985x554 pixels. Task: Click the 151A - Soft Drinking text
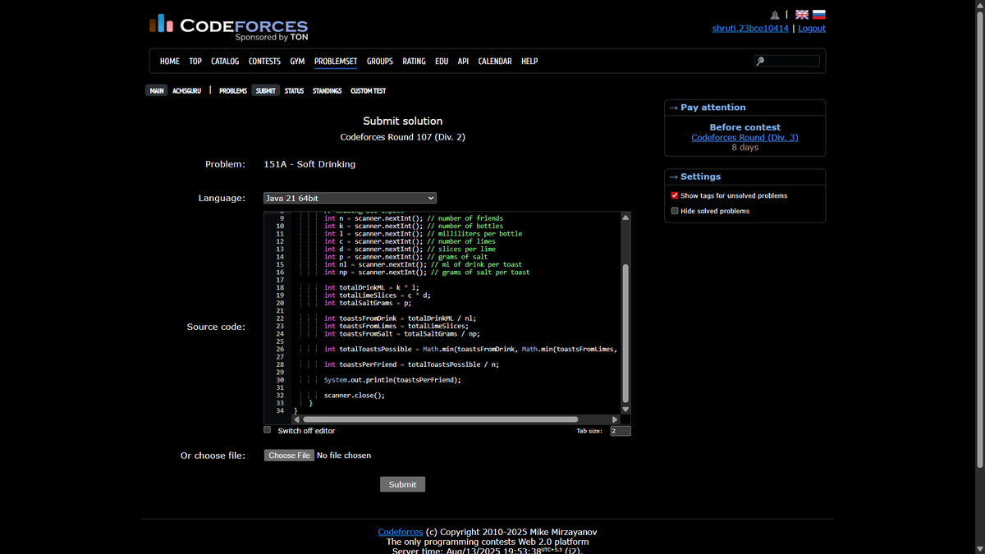click(x=309, y=164)
